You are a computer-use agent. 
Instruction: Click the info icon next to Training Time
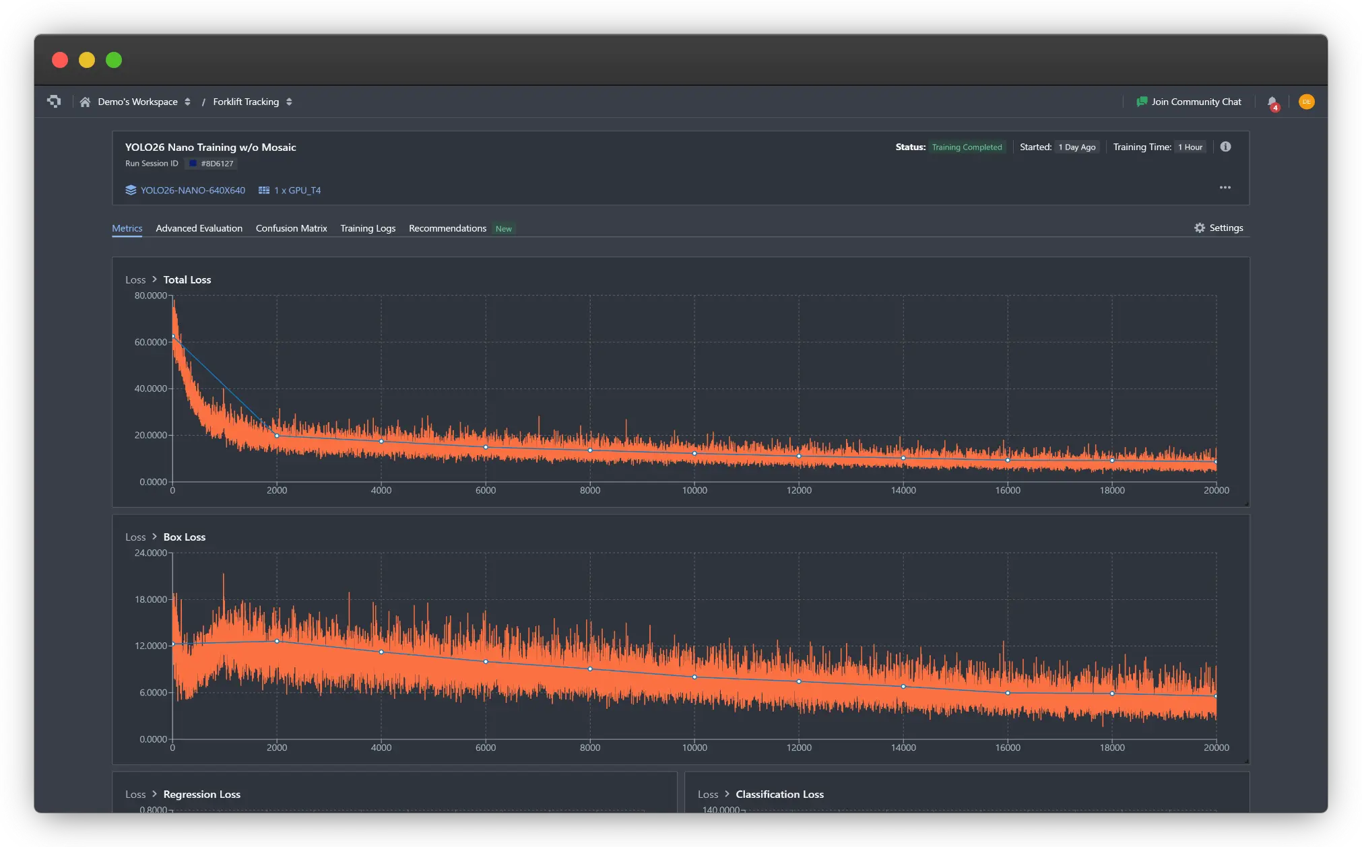[x=1225, y=147]
